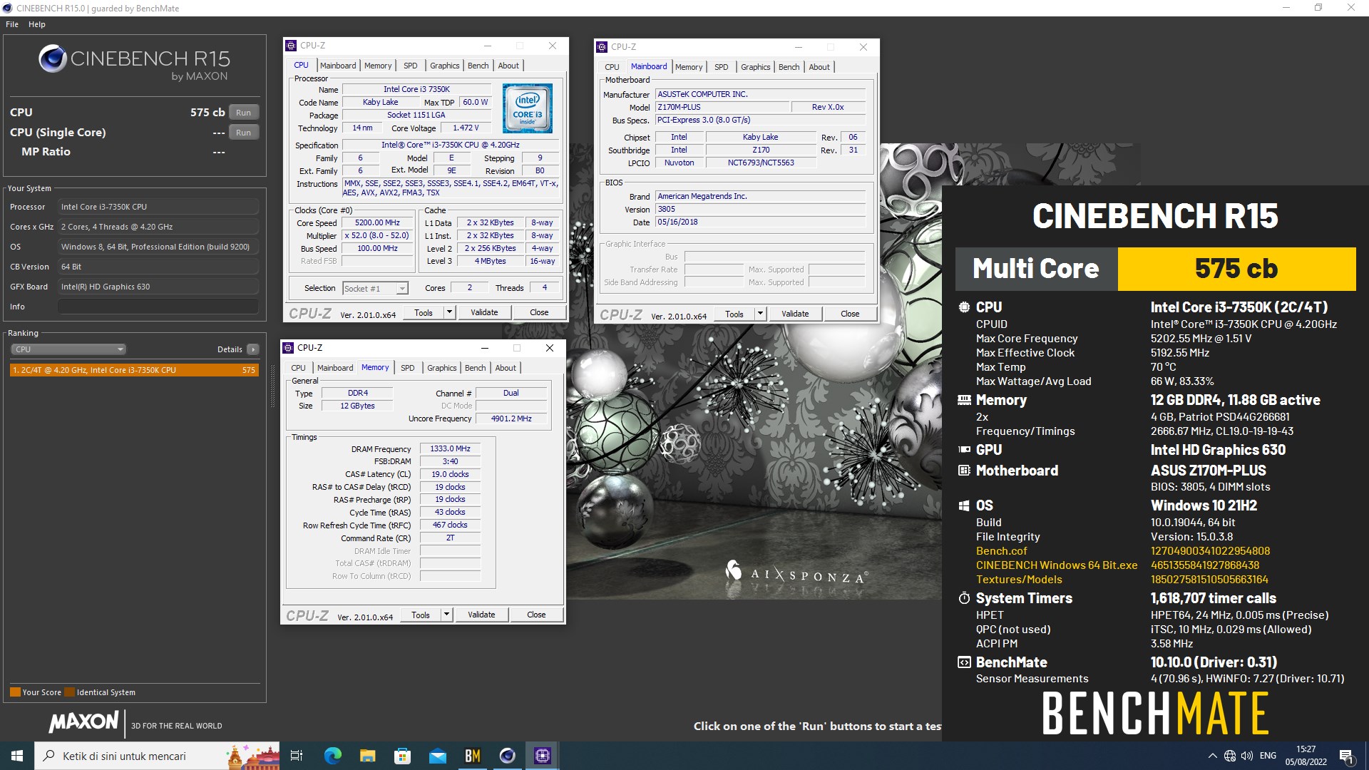
Task: Open BenchMate taskbar icon
Action: [x=472, y=756]
